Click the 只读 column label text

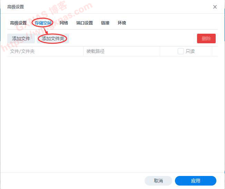pos(190,51)
